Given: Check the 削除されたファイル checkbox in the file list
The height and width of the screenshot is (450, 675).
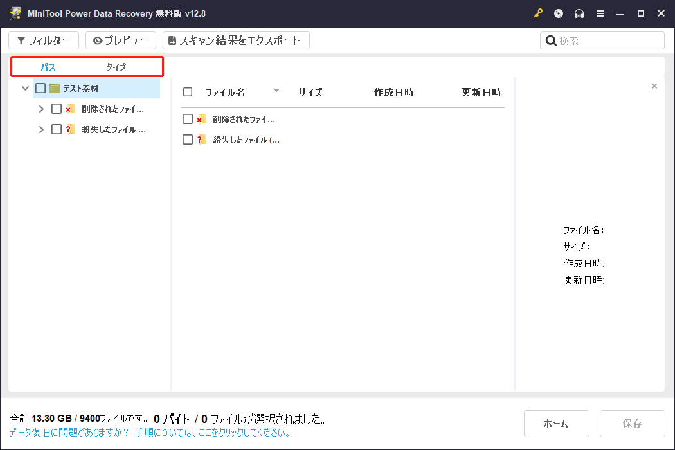Looking at the screenshot, I should 188,119.
